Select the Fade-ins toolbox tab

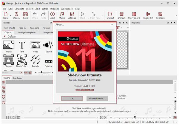[x=22, y=28]
